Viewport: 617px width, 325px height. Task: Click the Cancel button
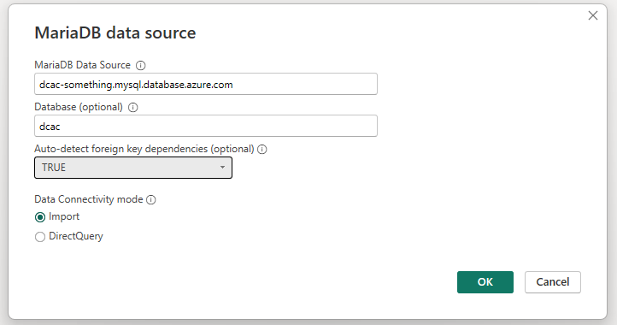coord(552,282)
